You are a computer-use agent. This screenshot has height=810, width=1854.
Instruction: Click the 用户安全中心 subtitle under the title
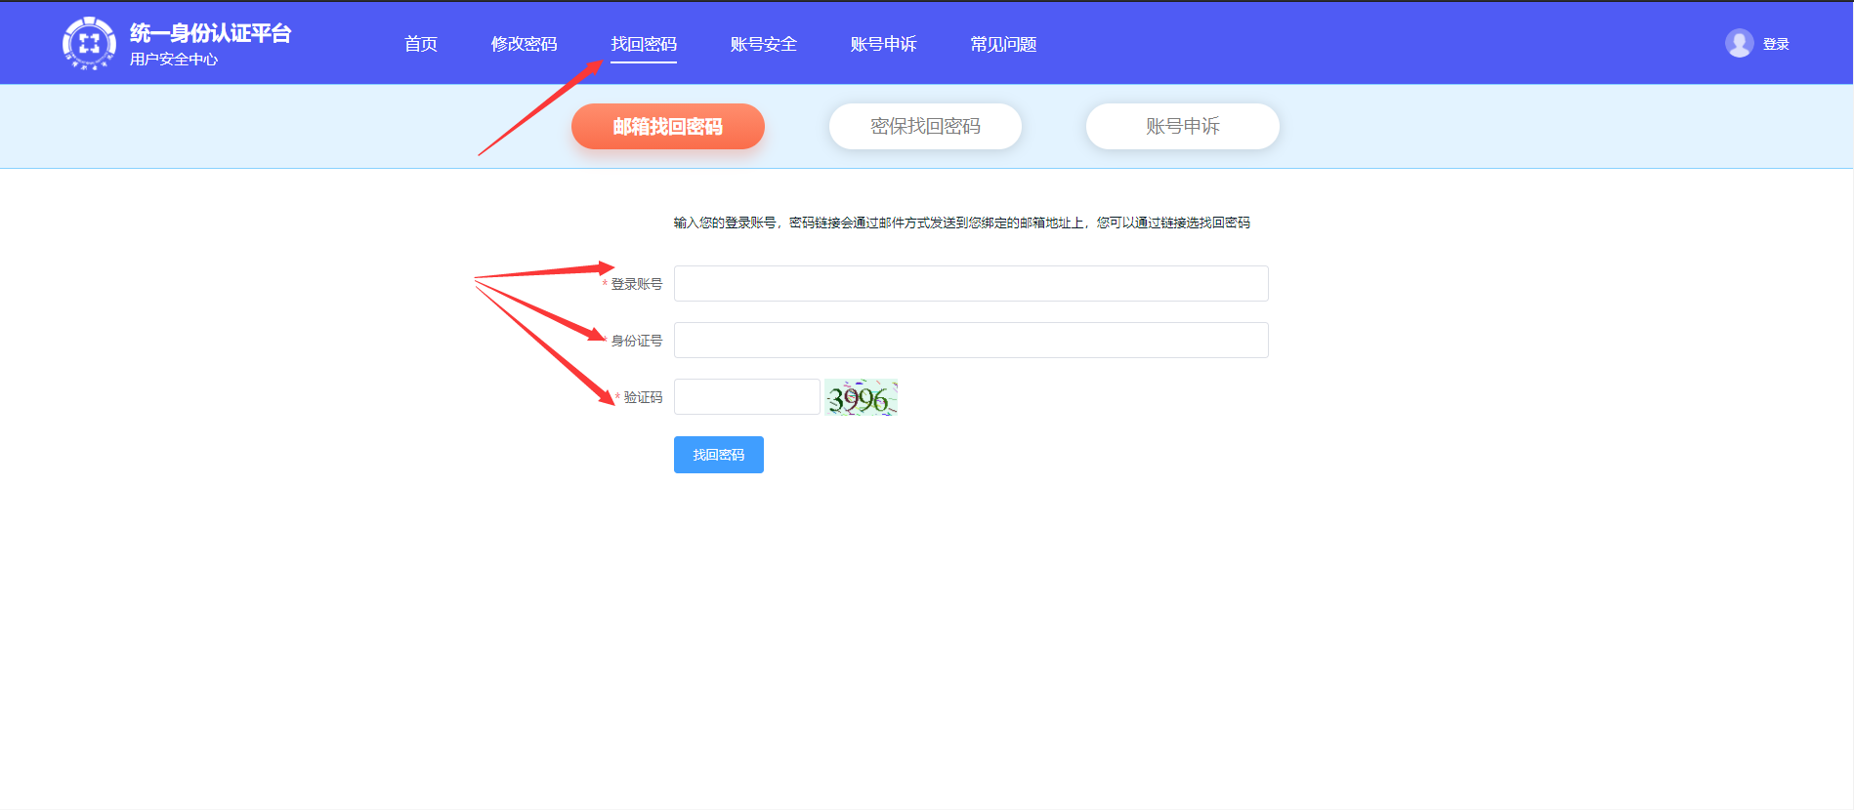pos(174,60)
